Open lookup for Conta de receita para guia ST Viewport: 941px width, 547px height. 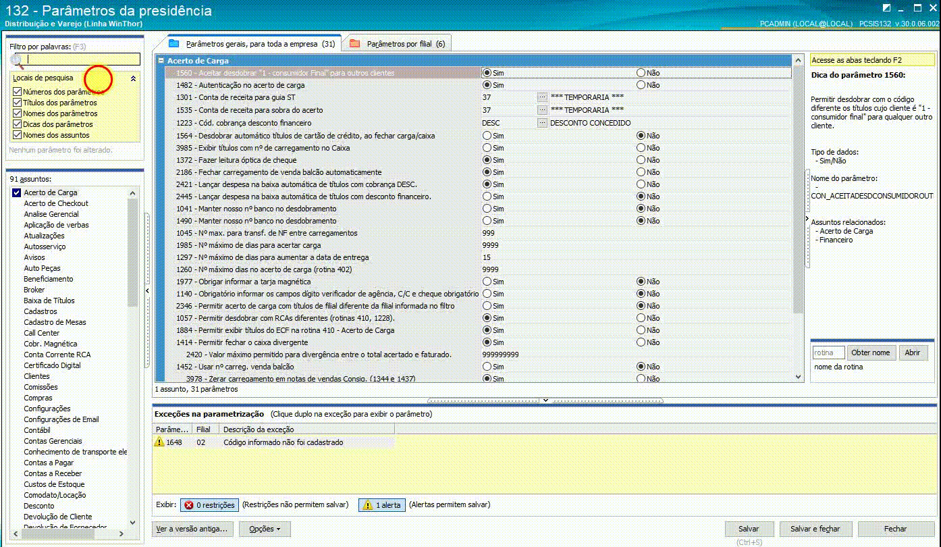tap(542, 97)
